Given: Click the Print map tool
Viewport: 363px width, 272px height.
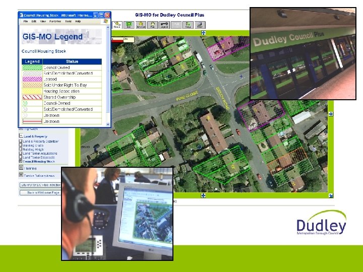Looking at the screenshot, I should pos(200,25).
